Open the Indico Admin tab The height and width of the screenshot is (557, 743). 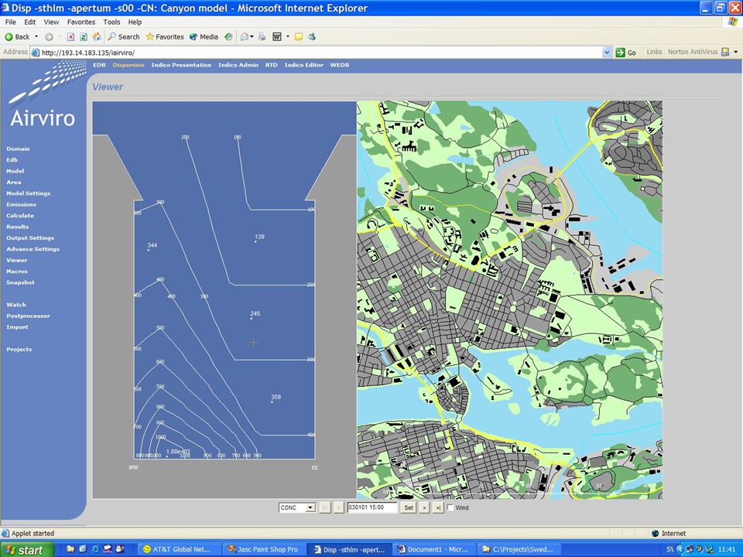pyautogui.click(x=238, y=65)
